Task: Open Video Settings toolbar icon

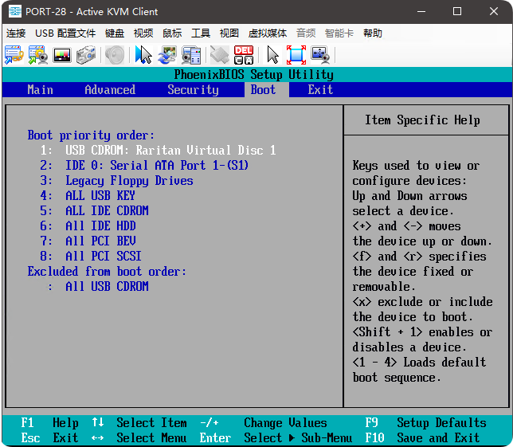Action: pos(38,55)
